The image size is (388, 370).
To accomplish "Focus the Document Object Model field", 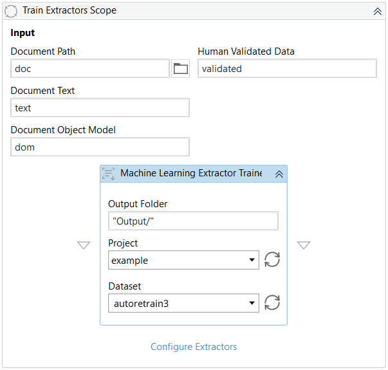I will tap(100, 147).
